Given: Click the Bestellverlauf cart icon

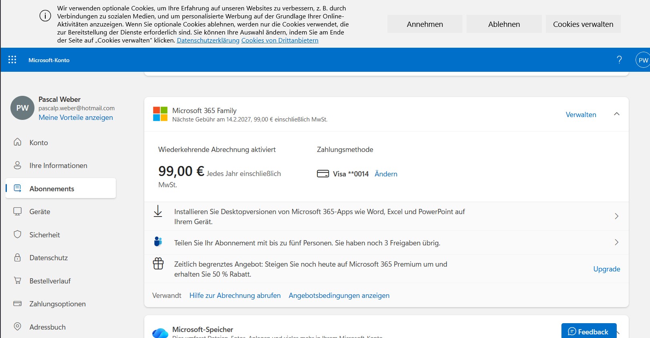Looking at the screenshot, I should [x=18, y=281].
